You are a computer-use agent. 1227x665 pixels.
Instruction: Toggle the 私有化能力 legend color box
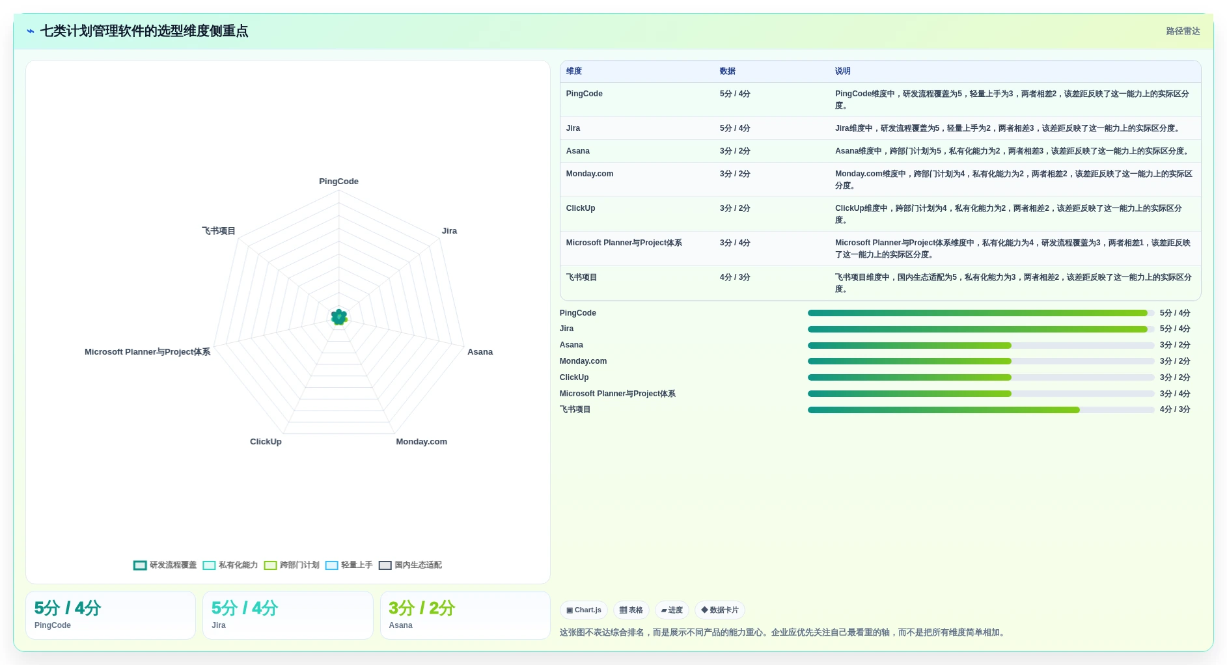tap(209, 565)
